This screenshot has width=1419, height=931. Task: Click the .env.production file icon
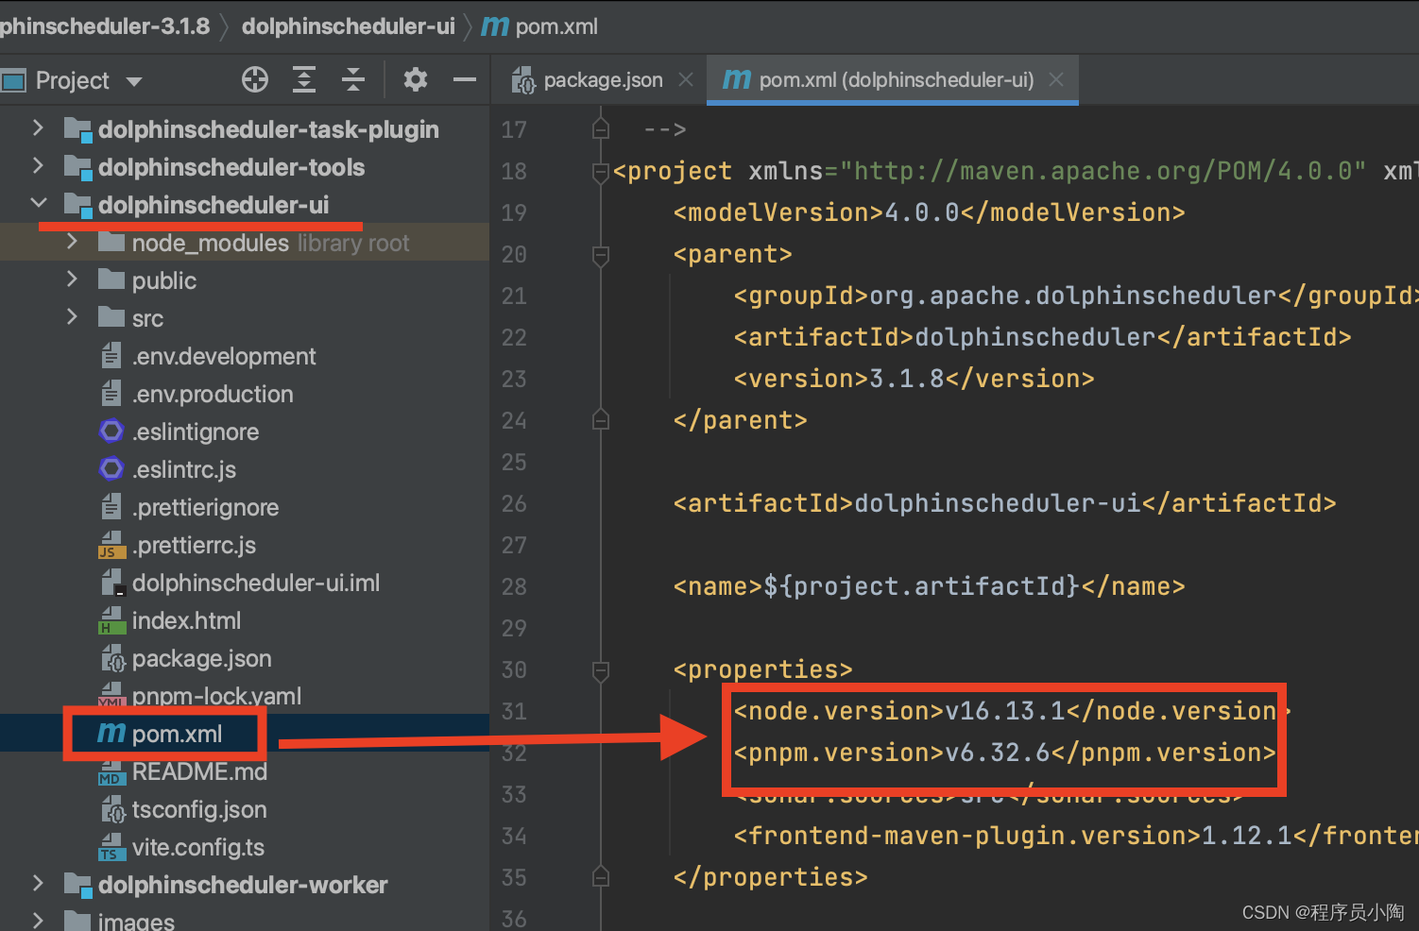pos(111,394)
